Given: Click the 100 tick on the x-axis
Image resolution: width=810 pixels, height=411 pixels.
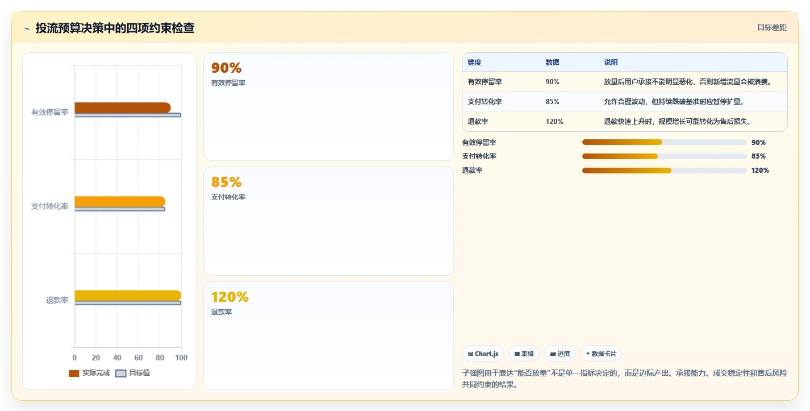Looking at the screenshot, I should click(181, 358).
